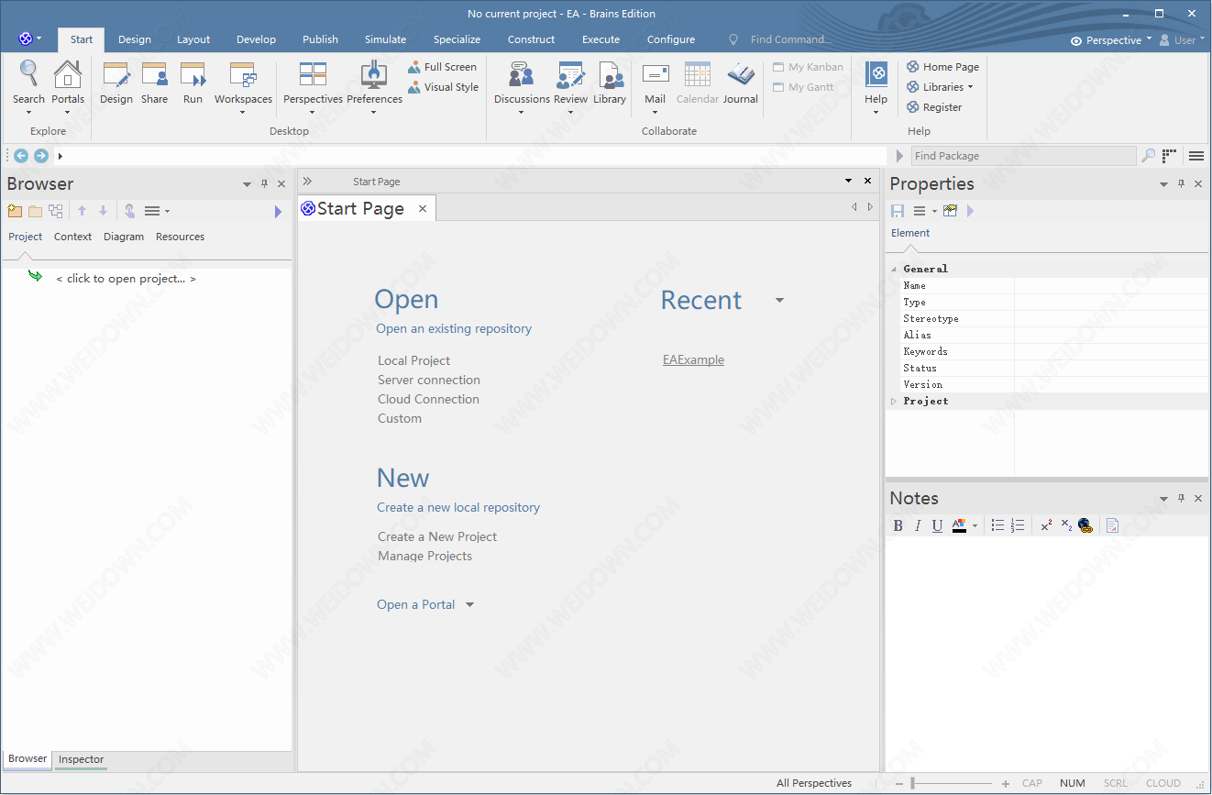Click the 'click to open project' item
This screenshot has height=795, width=1212.
coord(126,279)
